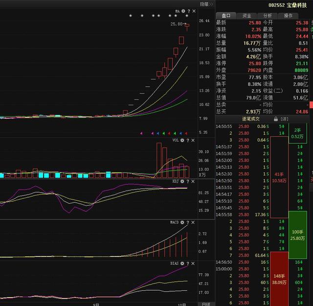
Task: Open help for the MA indicator
Action: pyautogui.click(x=189, y=11)
